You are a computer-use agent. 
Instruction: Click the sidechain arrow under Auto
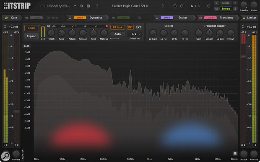pos(114,39)
